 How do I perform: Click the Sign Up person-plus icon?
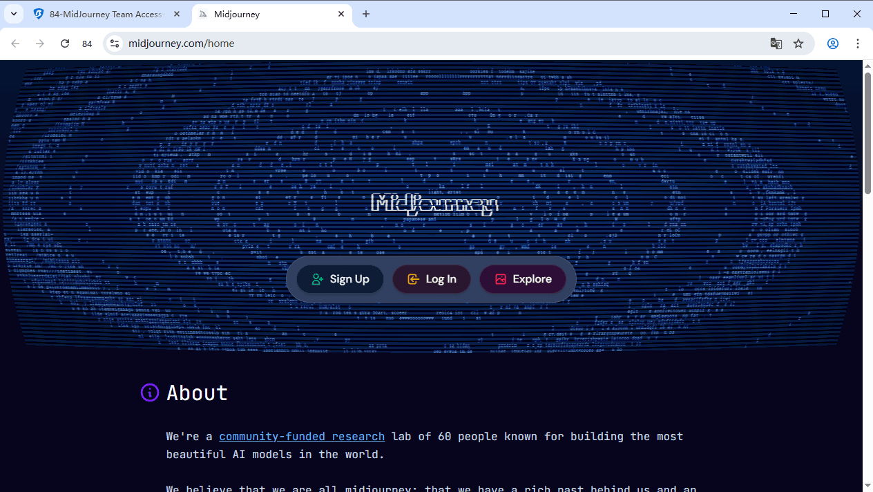pyautogui.click(x=318, y=279)
